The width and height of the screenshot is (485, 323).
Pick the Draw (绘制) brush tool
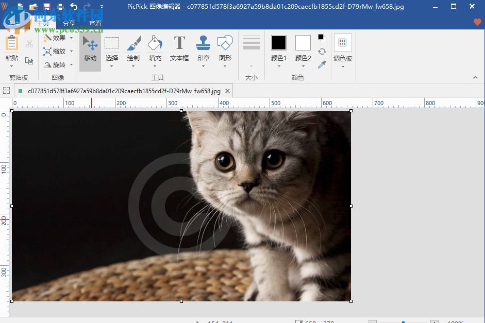[x=133, y=49]
